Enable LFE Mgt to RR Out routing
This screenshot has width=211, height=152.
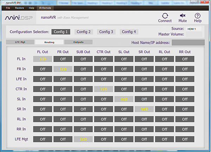pos(185,139)
